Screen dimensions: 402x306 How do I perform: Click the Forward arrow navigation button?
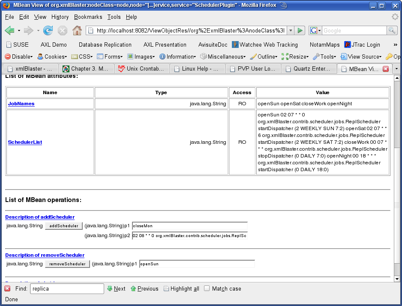pyautogui.click(x=28, y=30)
